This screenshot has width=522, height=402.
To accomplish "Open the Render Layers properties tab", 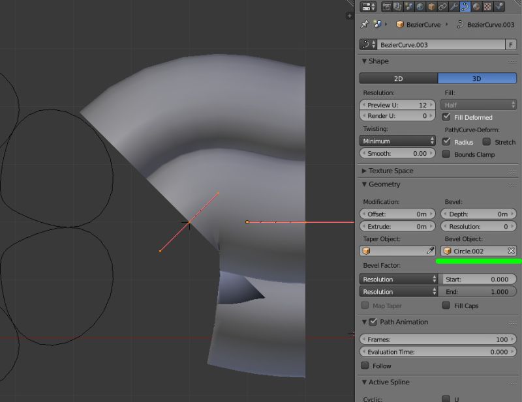I will point(397,7).
